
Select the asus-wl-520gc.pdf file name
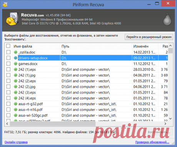[33, 115]
